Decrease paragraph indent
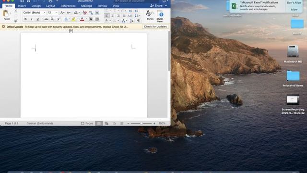 [130, 11]
